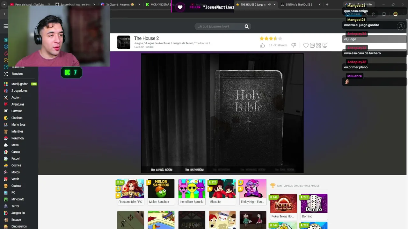Open the hamburger menu icon
Viewport: 408px width, 229px height.
tap(5, 26)
